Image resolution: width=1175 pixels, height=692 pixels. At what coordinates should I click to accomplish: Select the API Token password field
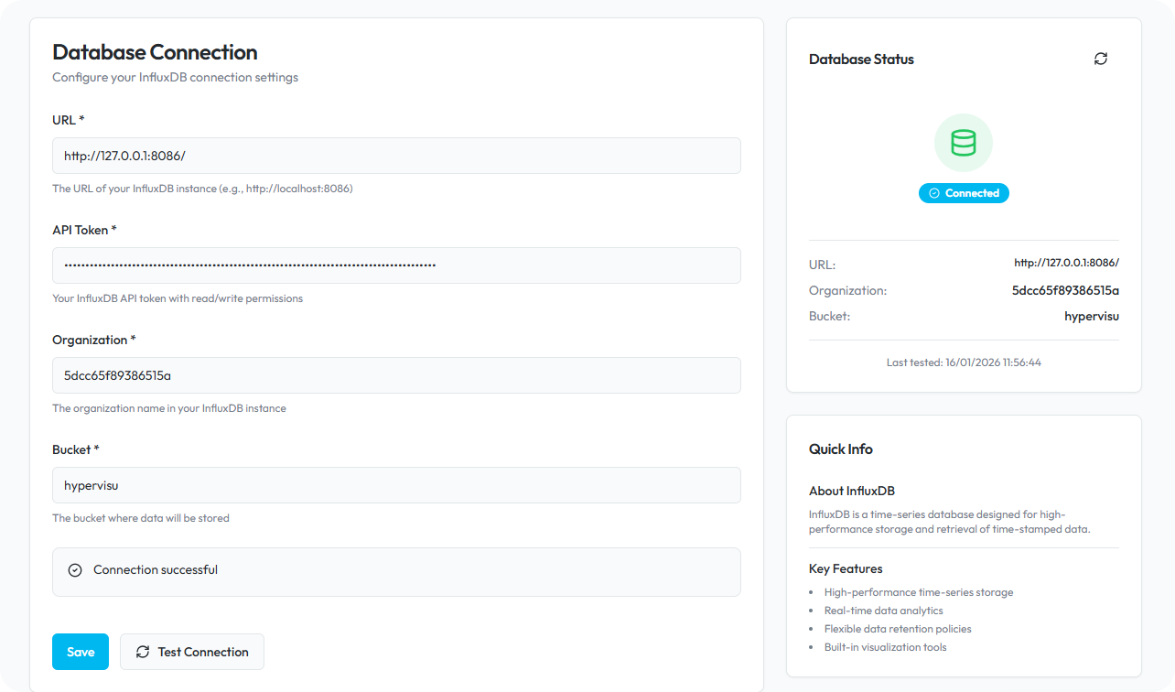(x=396, y=265)
